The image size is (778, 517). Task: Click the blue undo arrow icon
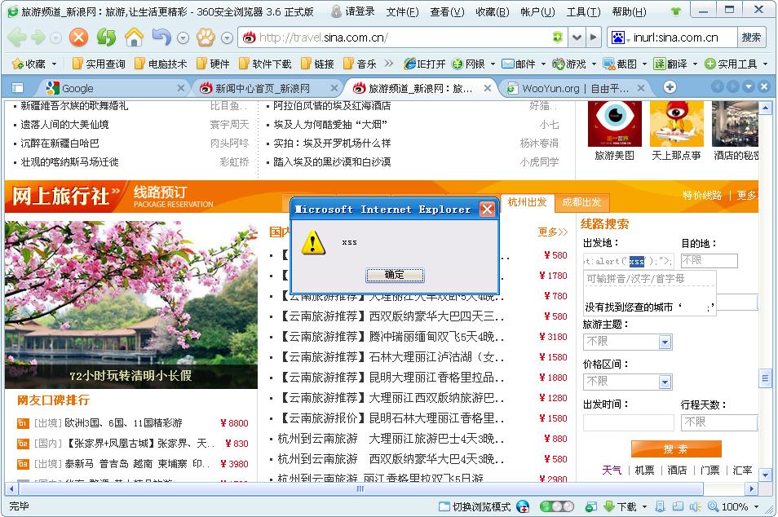tap(161, 38)
